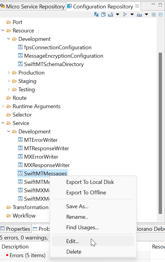
Task: Click the Expand All toolbar icon
Action: coord(154,15)
